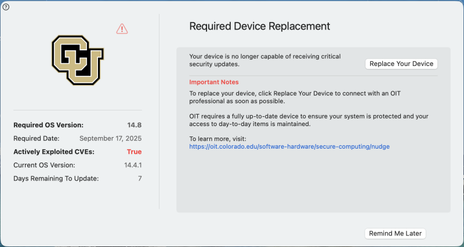Open the oit.colorado.edu nudge link
This screenshot has height=247, width=464.
pyautogui.click(x=289, y=147)
